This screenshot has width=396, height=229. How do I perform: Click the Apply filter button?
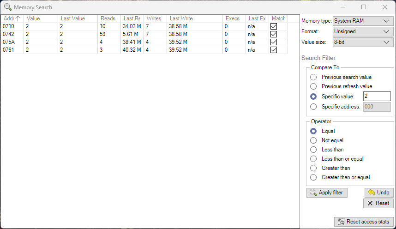coord(327,193)
